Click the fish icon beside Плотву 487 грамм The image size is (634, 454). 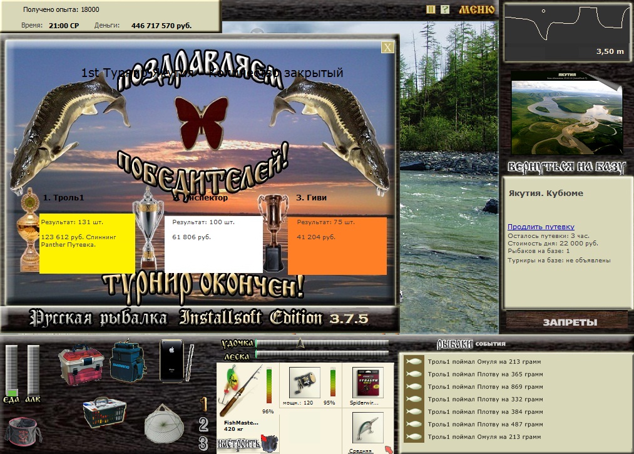click(x=414, y=424)
